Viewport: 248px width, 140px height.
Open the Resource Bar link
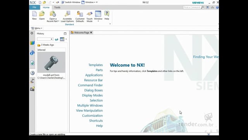tap(93, 80)
